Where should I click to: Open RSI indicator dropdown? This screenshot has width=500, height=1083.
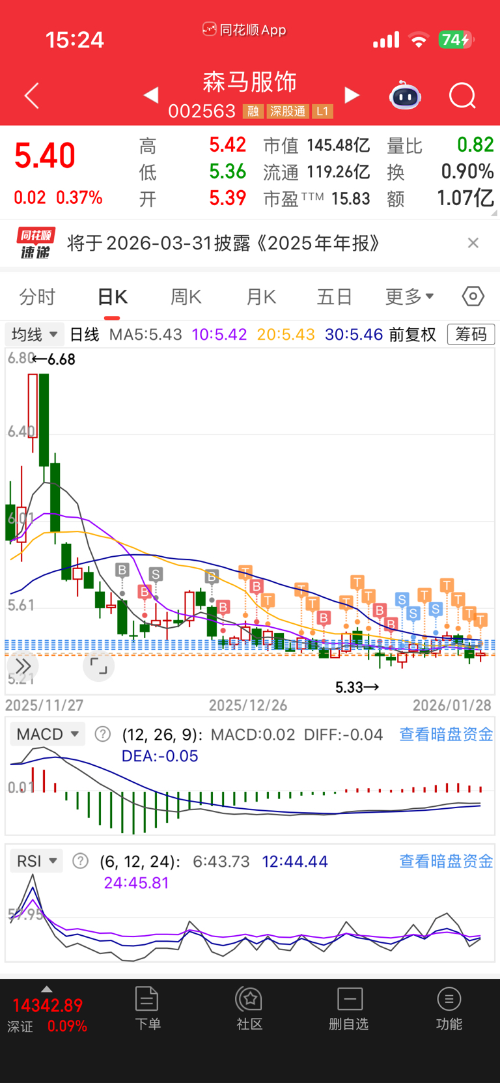pyautogui.click(x=36, y=861)
